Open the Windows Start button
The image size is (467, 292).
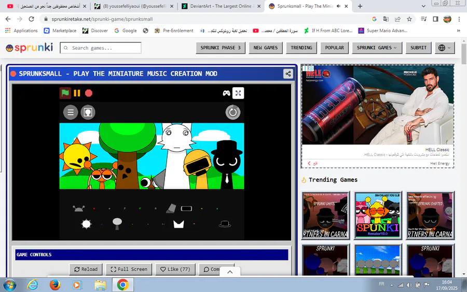(x=9, y=285)
